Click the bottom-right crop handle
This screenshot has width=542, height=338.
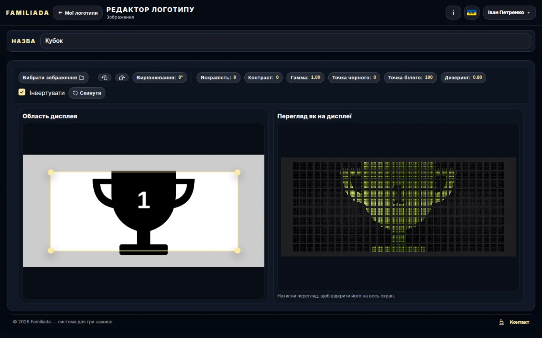pos(238,250)
